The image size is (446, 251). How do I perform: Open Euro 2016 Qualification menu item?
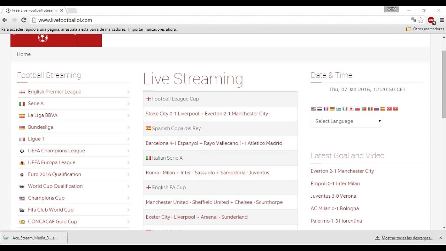click(x=54, y=174)
